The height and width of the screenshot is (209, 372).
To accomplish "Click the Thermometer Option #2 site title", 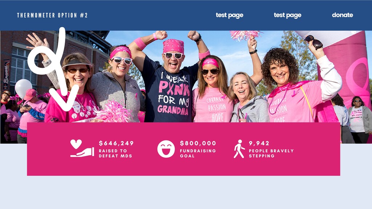I will point(52,15).
